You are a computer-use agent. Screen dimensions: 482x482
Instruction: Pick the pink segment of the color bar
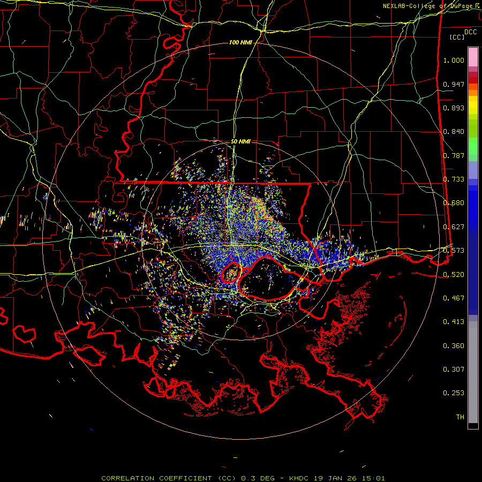point(473,57)
